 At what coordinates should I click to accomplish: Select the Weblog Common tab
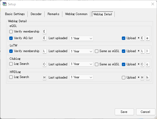click(x=76, y=14)
